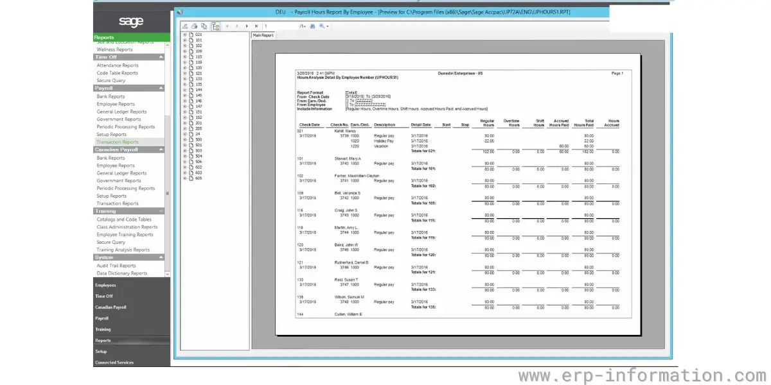Screen dimensions: 771x385
Task: Click the Sage logo
Action: tap(131, 22)
